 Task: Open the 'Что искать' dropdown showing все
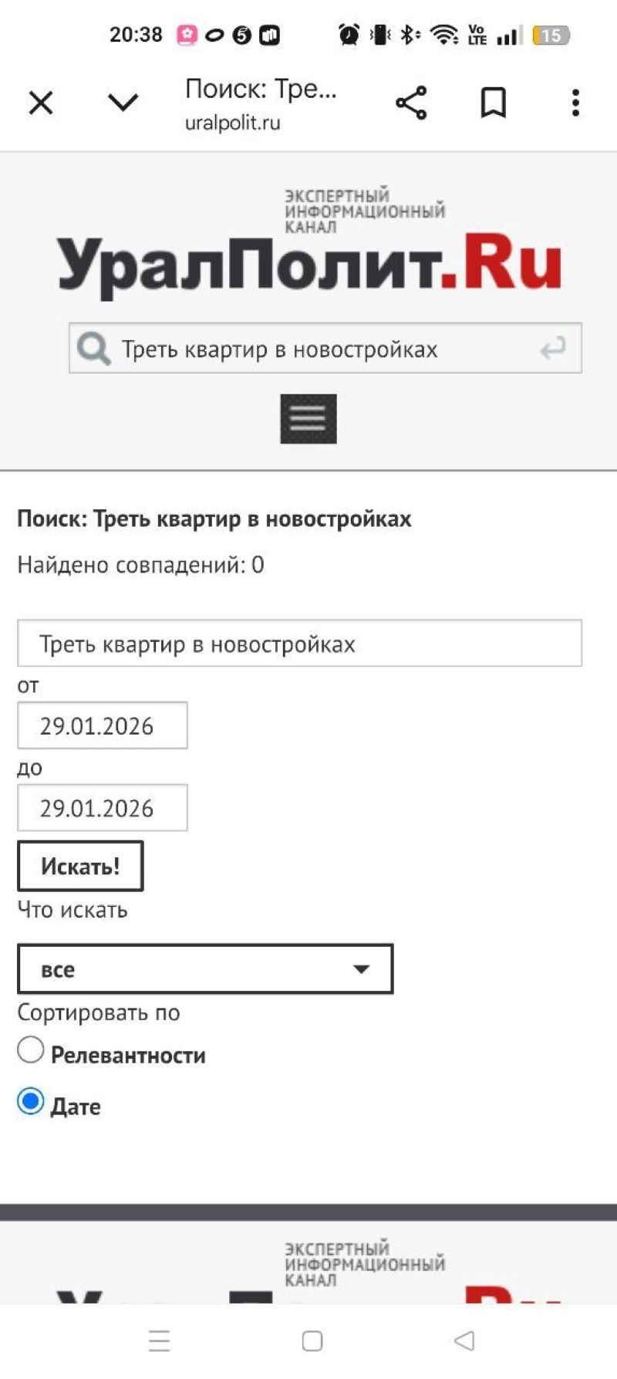pos(205,968)
